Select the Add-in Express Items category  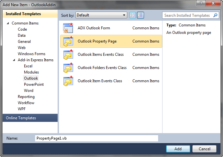pyautogui.click(x=36, y=60)
